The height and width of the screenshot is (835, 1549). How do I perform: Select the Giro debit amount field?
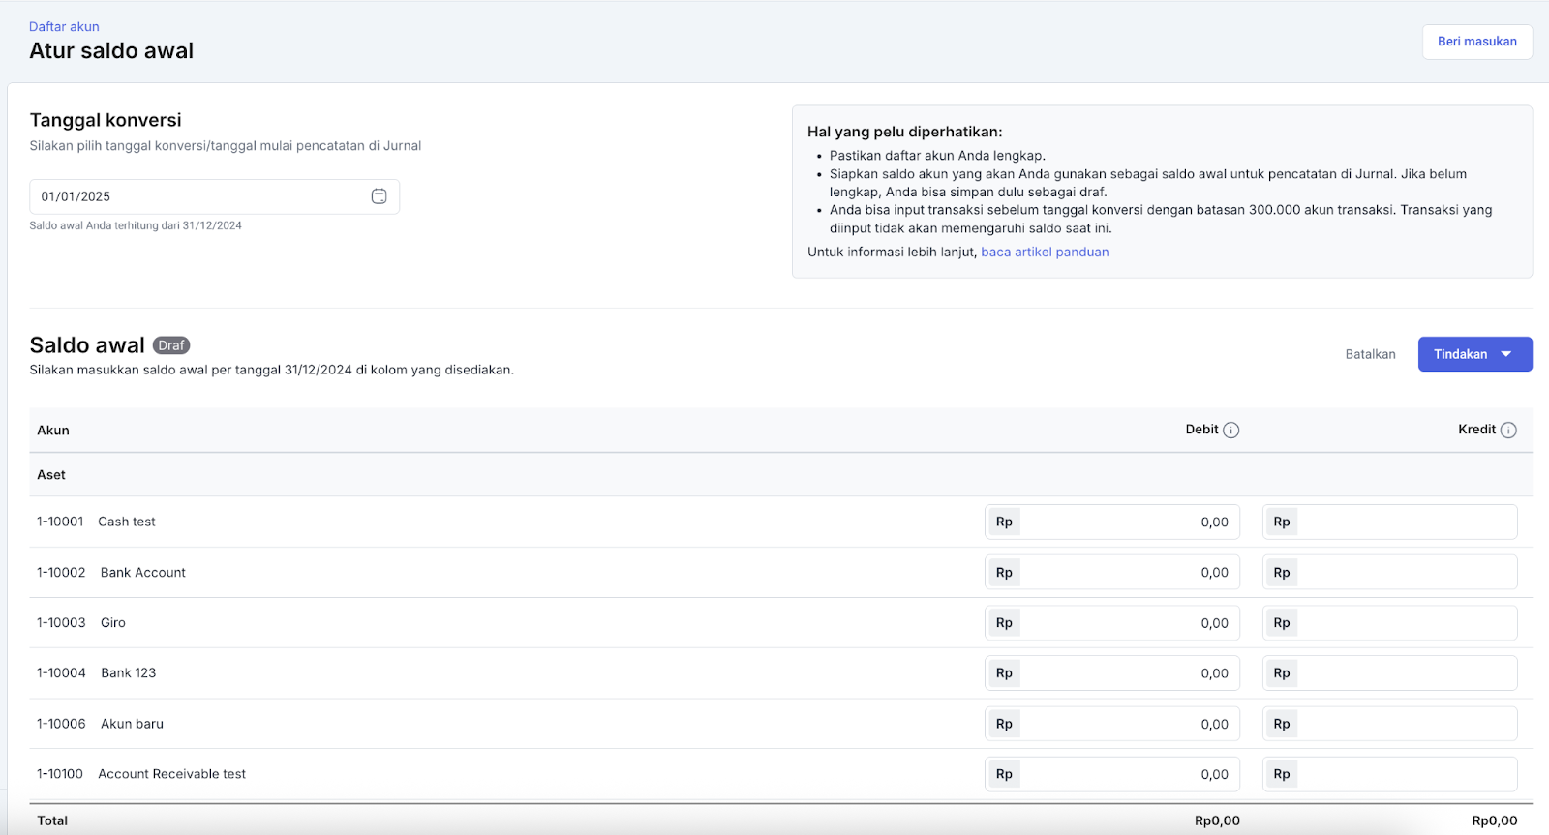coord(1128,623)
